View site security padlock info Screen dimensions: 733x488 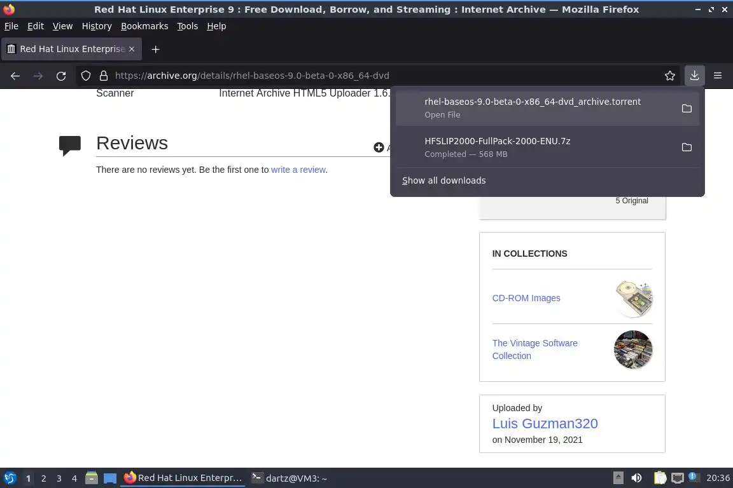pyautogui.click(x=104, y=76)
